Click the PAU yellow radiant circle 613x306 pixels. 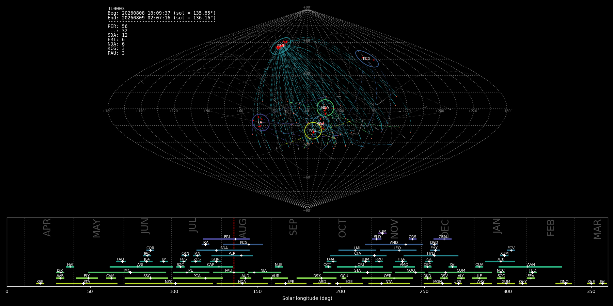tap(313, 131)
